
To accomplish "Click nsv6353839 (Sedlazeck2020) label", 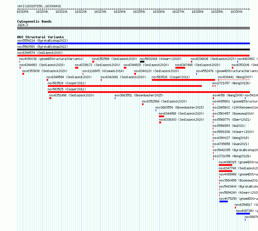I will coord(45,71).
